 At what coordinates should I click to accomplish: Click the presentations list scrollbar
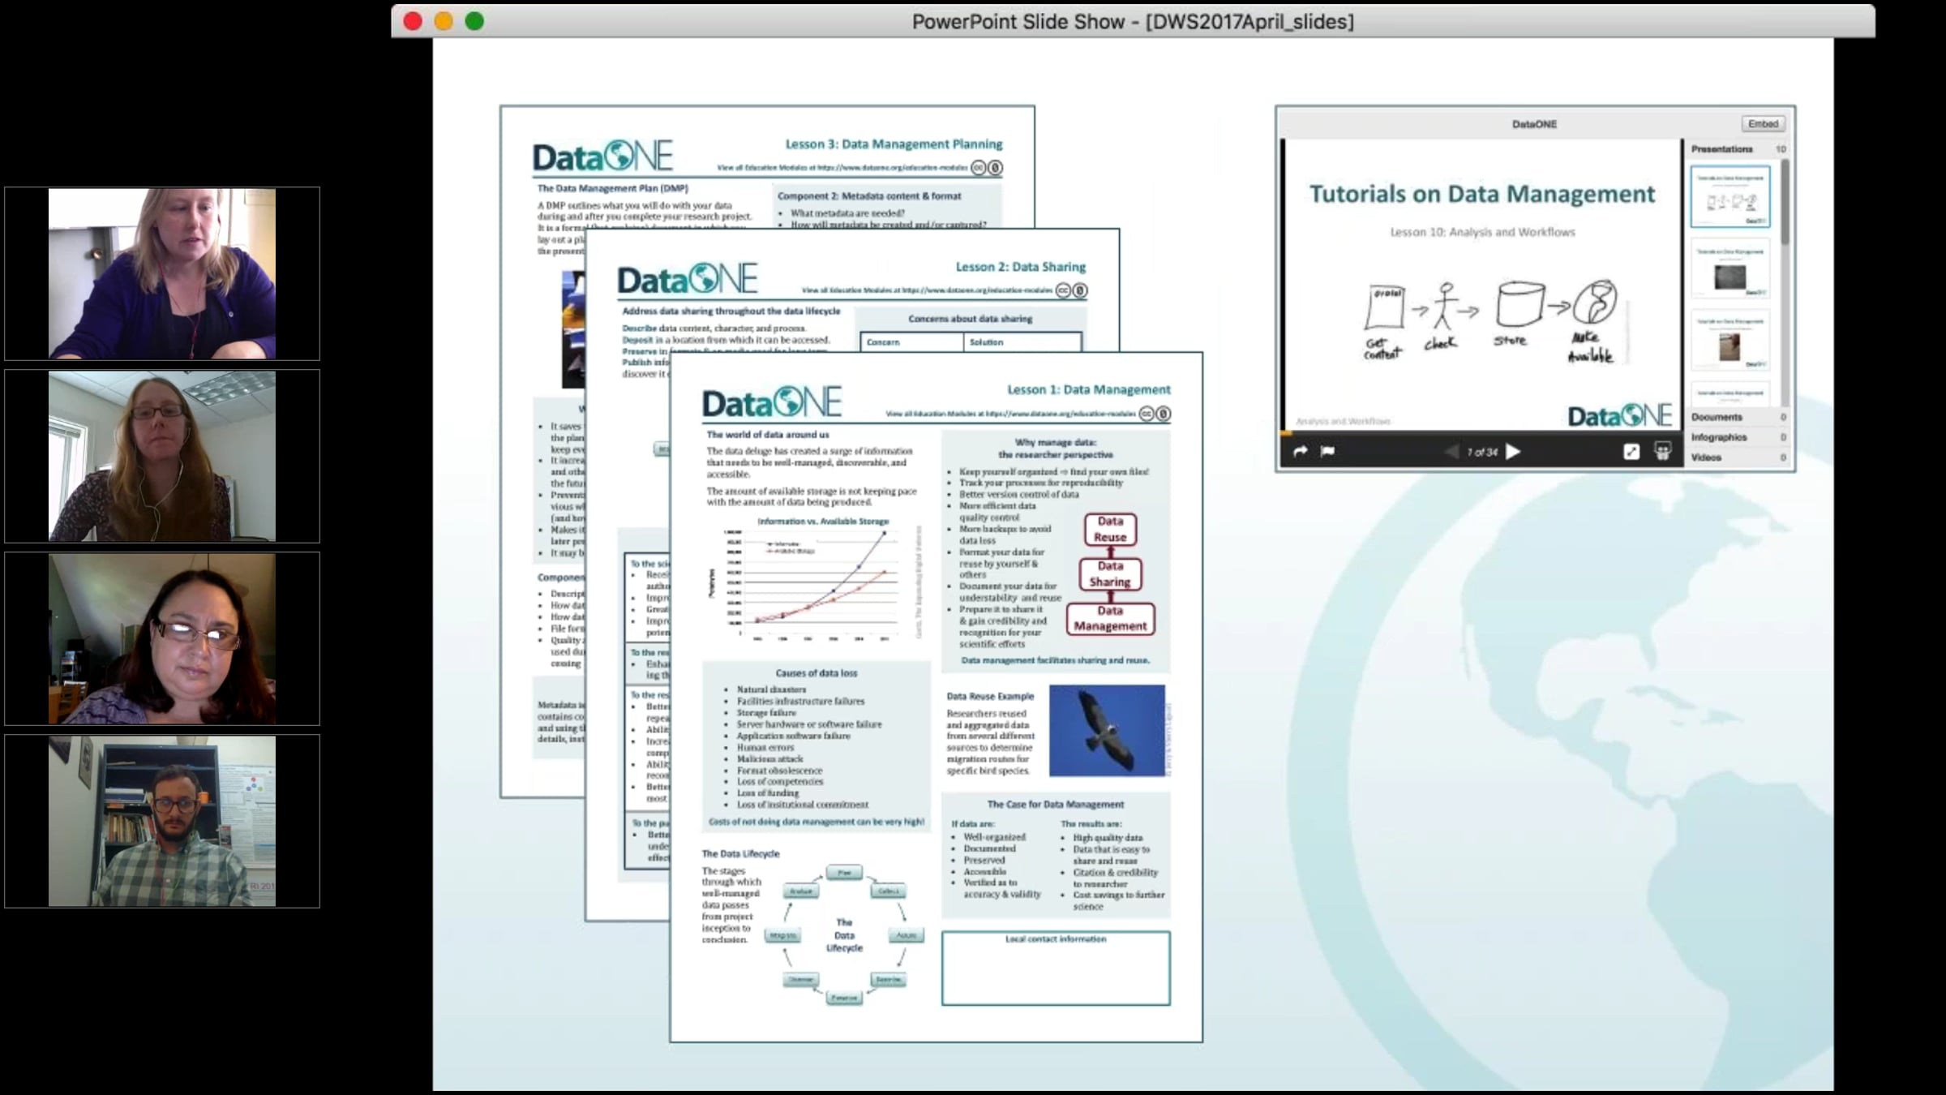pyautogui.click(x=1785, y=203)
